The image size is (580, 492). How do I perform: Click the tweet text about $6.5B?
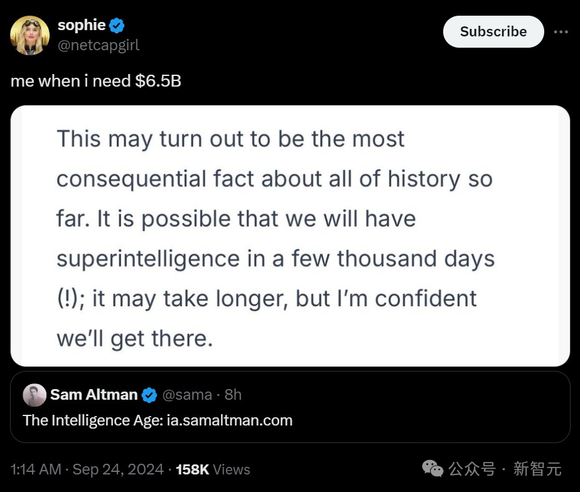(96, 81)
